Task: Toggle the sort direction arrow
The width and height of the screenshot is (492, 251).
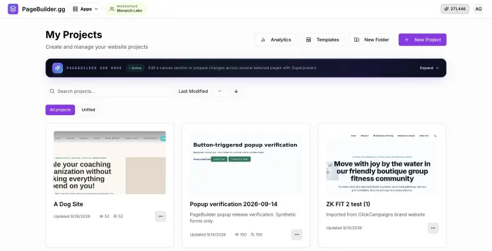Action: tap(236, 91)
